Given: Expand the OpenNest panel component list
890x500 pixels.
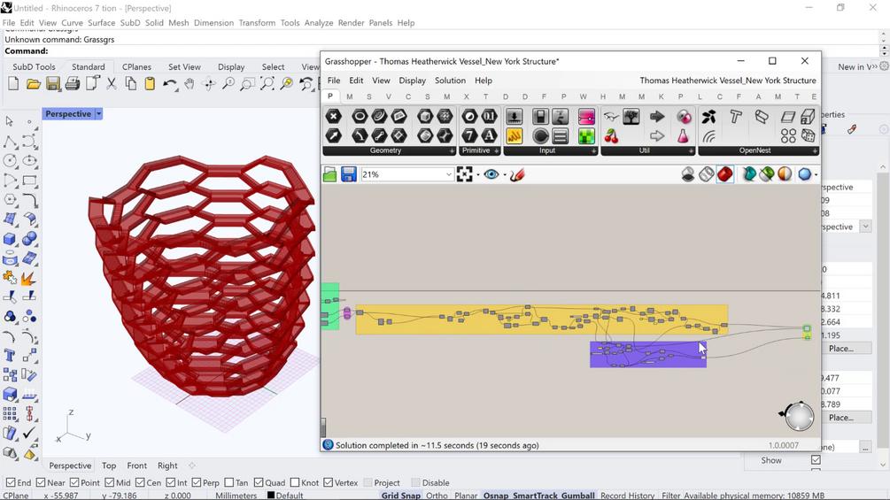Looking at the screenshot, I should (x=815, y=150).
